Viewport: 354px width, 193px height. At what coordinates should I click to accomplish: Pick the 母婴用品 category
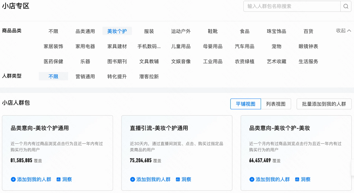pos(213,46)
